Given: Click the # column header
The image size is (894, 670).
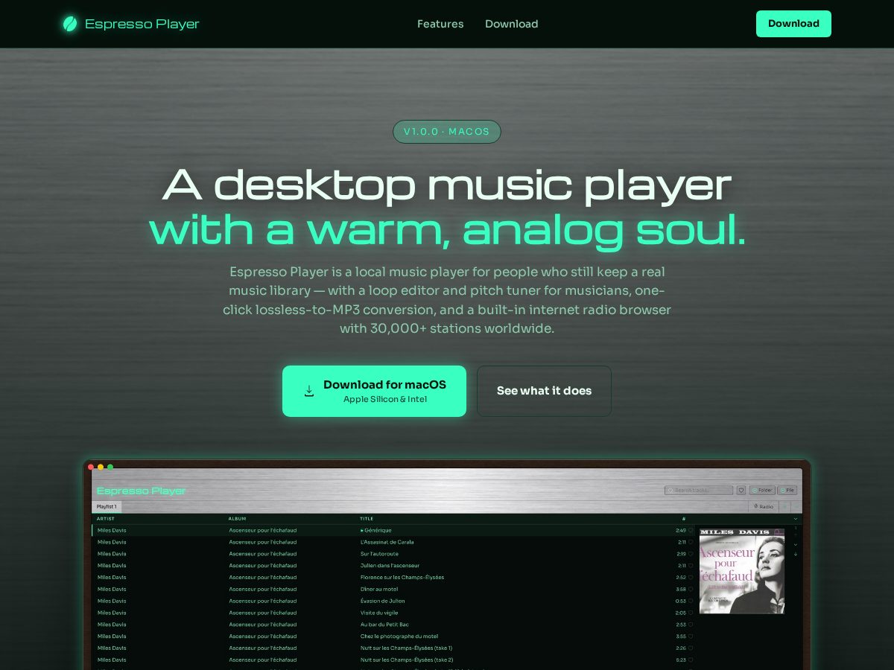Looking at the screenshot, I should (684, 519).
